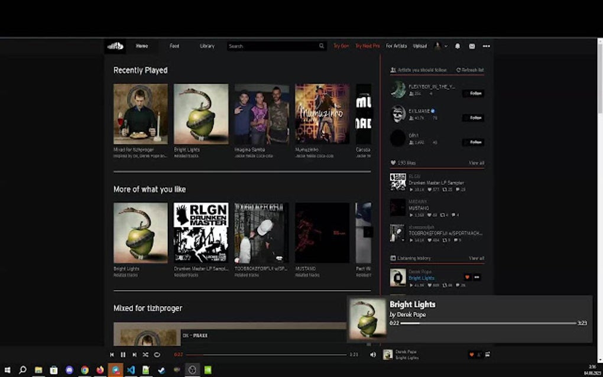Open the three-dot more options menu

pyautogui.click(x=486, y=45)
